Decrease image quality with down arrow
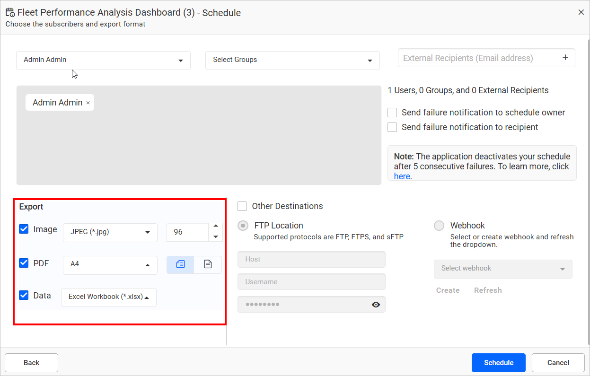The height and width of the screenshot is (376, 590). [216, 237]
